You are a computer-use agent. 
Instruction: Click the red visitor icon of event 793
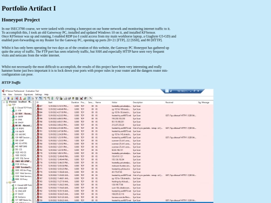pos(38,128)
